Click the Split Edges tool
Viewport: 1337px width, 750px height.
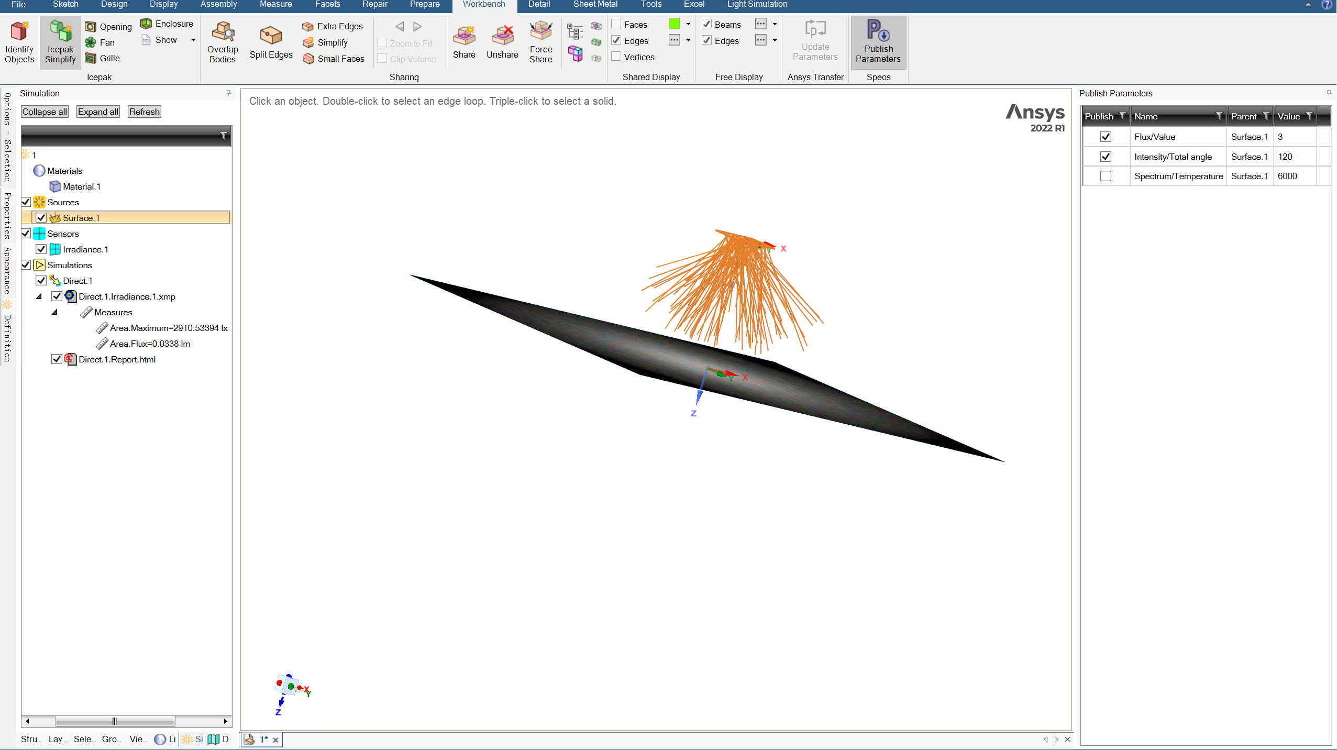[271, 35]
